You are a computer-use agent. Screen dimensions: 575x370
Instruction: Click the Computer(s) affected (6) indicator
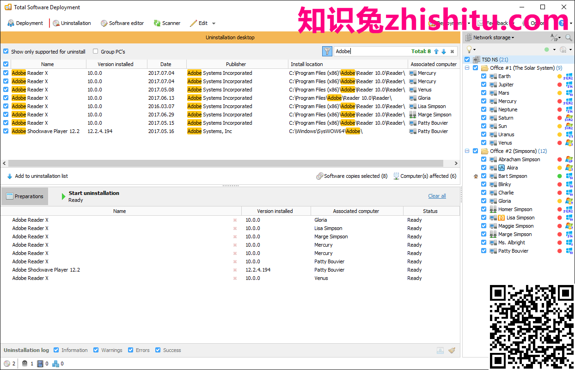(x=425, y=176)
